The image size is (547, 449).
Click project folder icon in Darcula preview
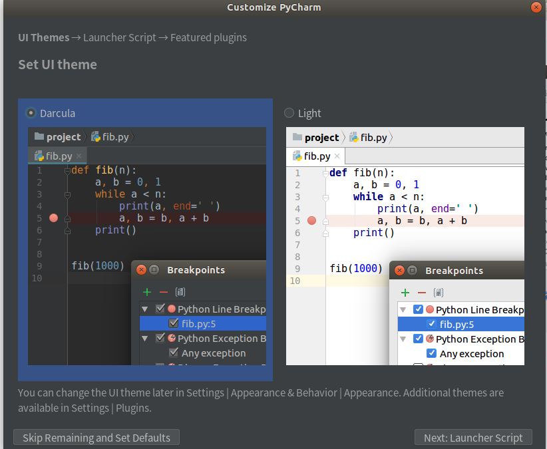tap(39, 136)
